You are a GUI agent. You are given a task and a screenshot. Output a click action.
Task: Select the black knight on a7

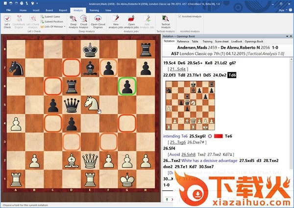coord(16,68)
